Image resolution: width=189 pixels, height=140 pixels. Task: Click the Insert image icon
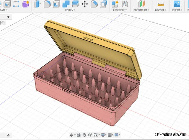177,4
